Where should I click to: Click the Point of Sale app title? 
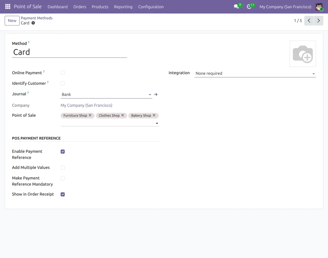pyautogui.click(x=28, y=7)
